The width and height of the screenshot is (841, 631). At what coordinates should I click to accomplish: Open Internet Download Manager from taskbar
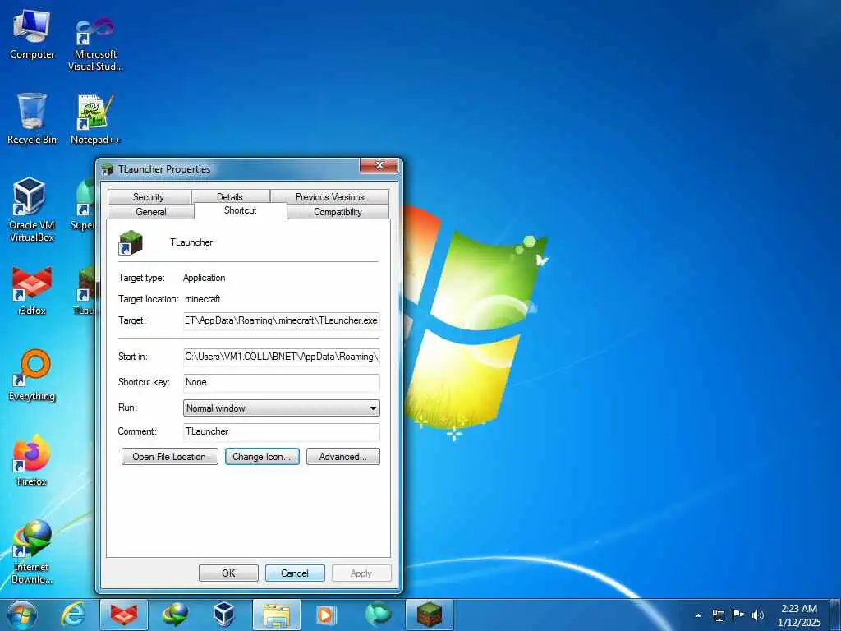[176, 615]
